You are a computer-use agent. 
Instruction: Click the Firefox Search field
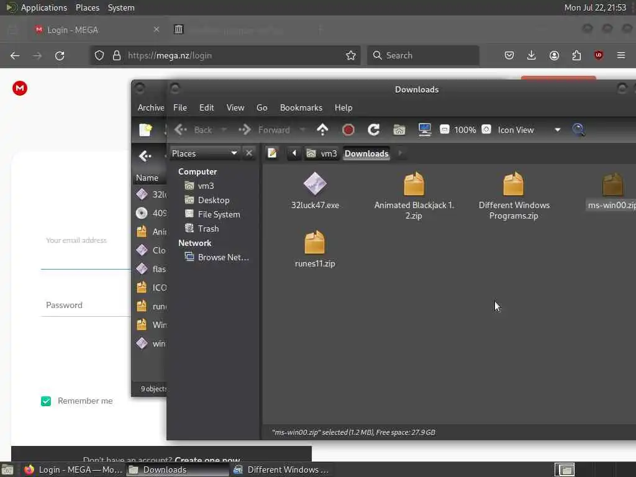pyautogui.click(x=423, y=55)
